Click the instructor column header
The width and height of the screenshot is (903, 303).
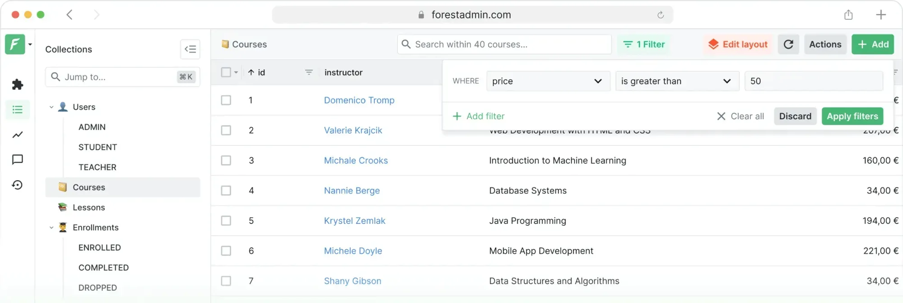pos(343,72)
